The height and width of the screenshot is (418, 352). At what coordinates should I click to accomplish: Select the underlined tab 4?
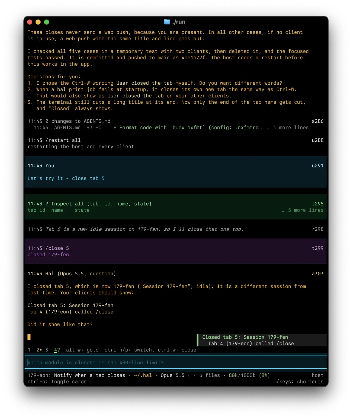point(57,350)
